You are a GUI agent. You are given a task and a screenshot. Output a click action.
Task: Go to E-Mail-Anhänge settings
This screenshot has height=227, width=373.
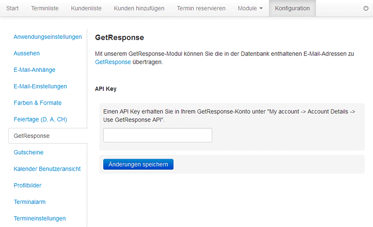35,70
